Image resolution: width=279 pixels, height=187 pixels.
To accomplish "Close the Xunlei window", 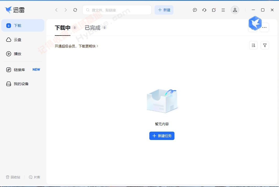I will click(x=272, y=10).
